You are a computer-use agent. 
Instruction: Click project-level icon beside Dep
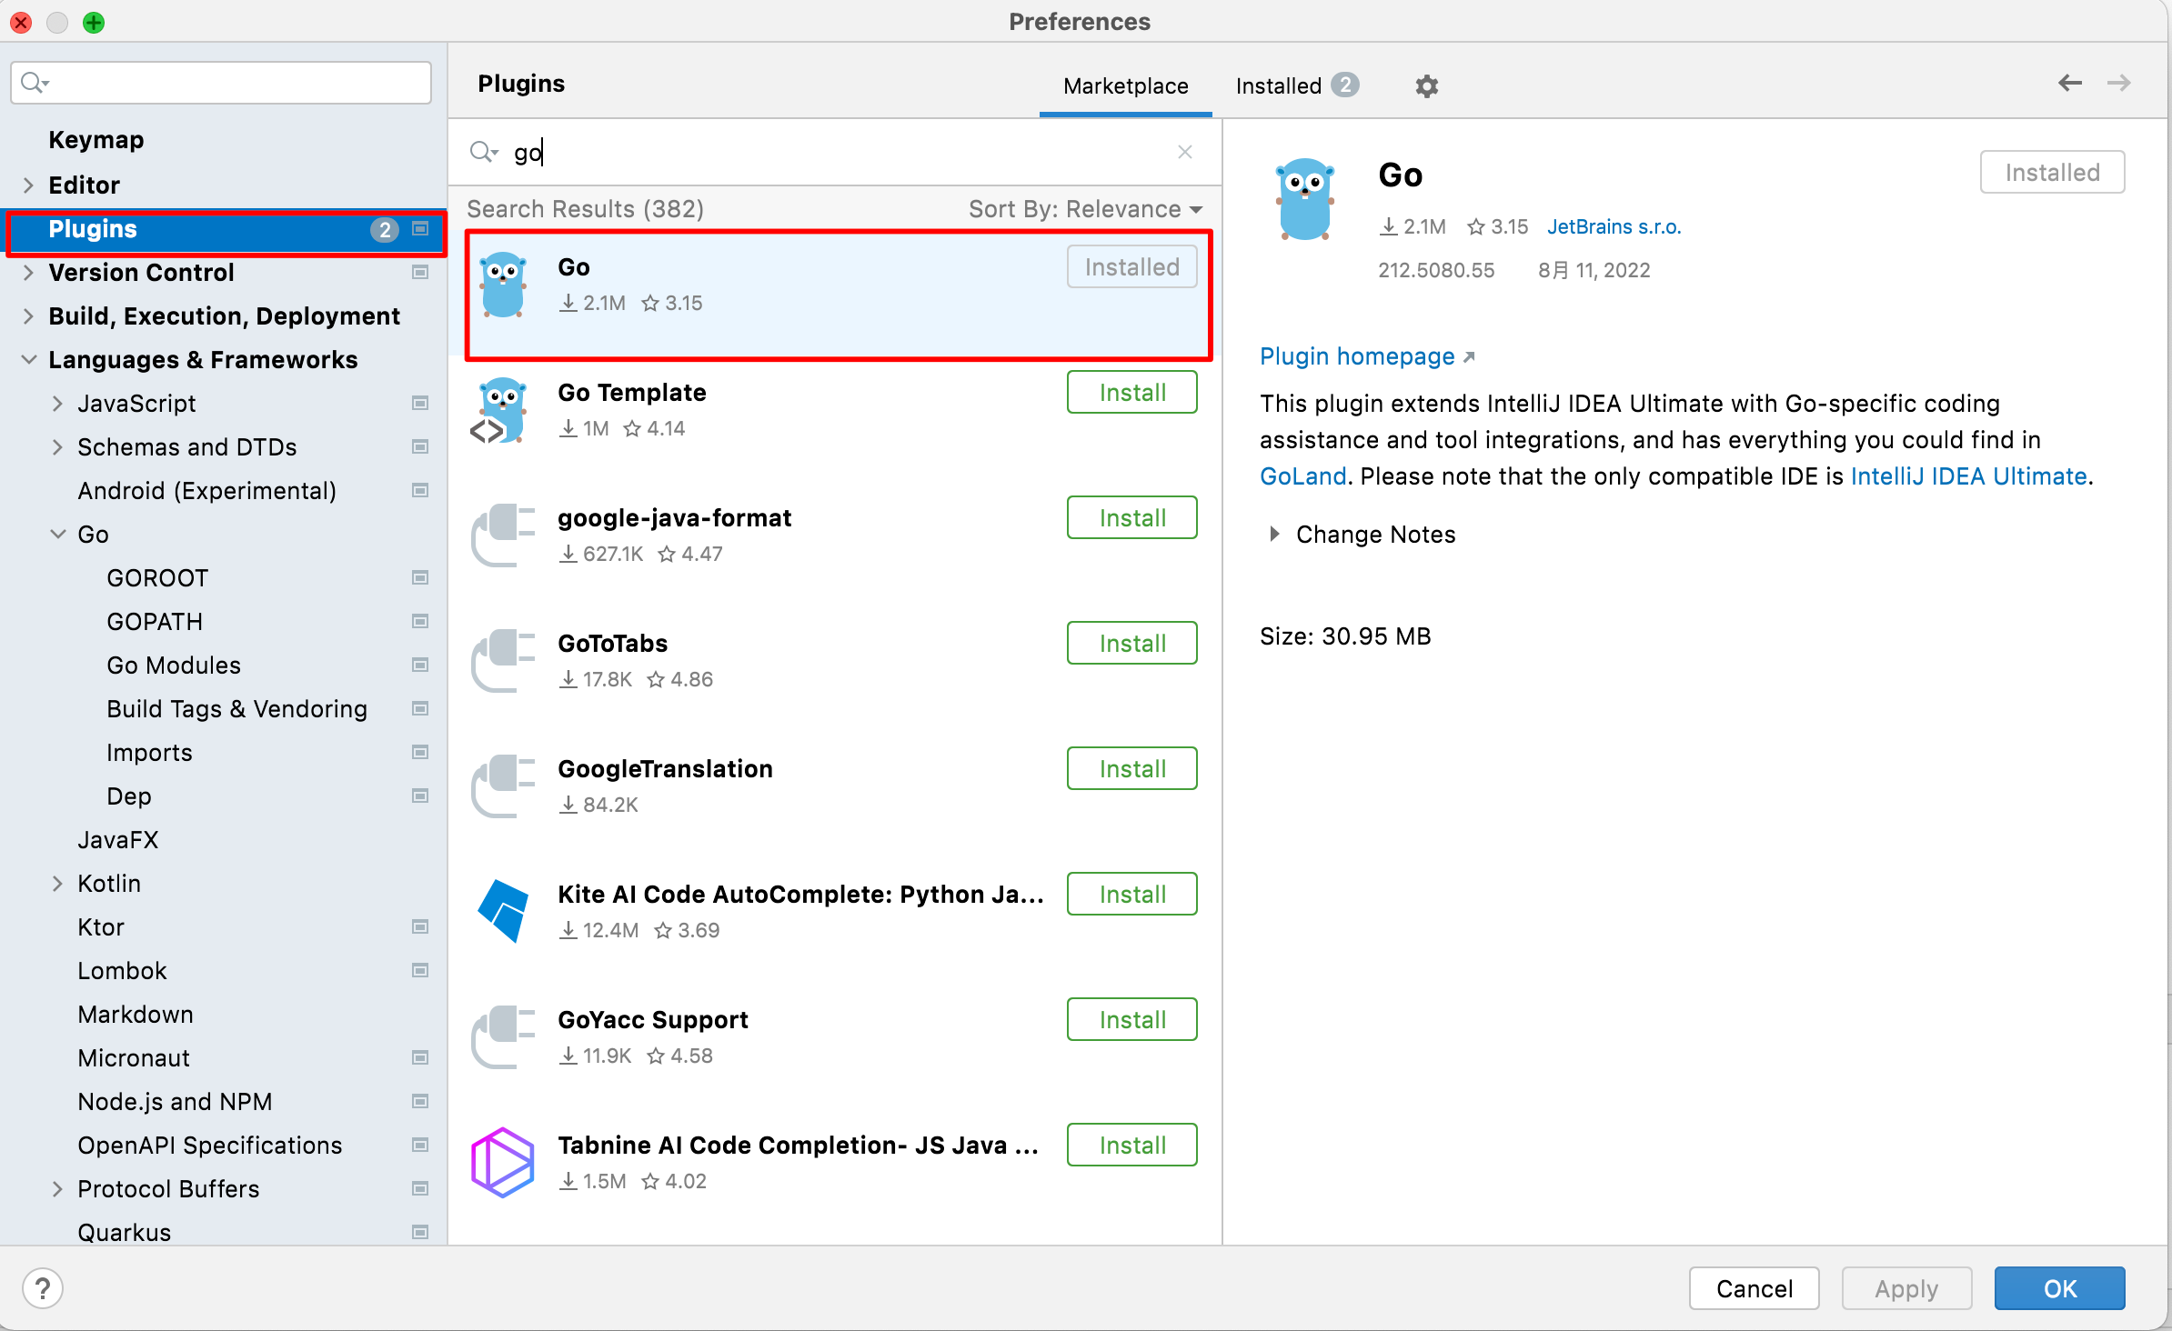(420, 796)
